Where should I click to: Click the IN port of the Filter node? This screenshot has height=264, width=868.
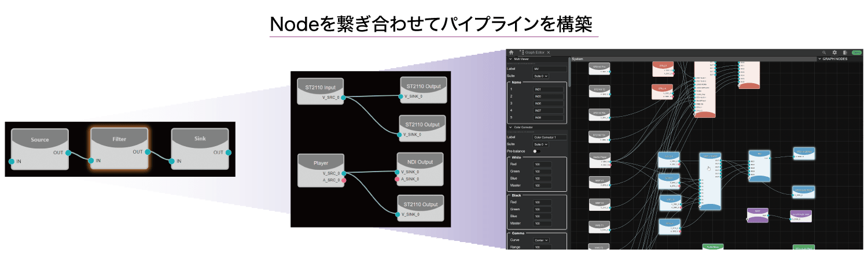click(x=91, y=161)
